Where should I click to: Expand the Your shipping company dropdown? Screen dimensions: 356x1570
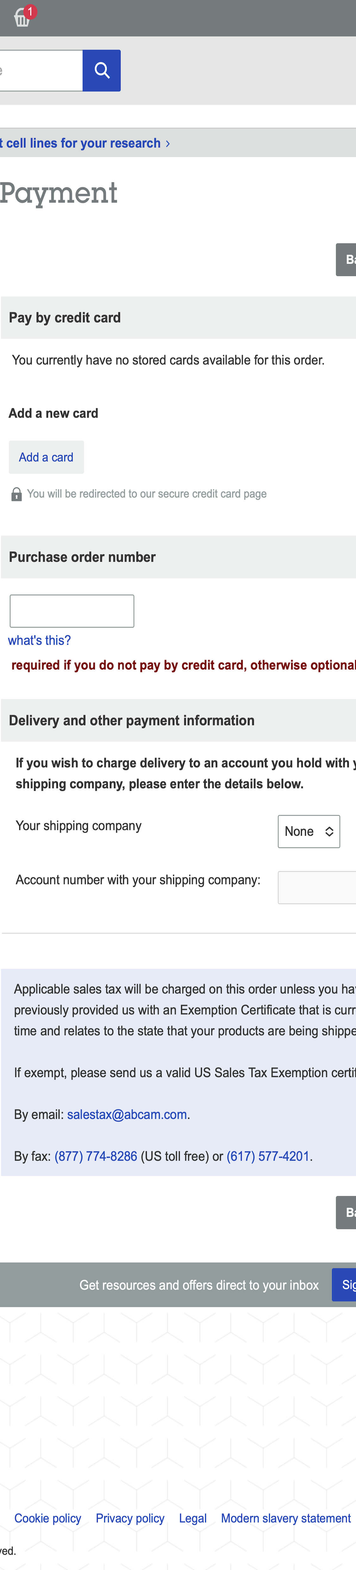coord(309,831)
